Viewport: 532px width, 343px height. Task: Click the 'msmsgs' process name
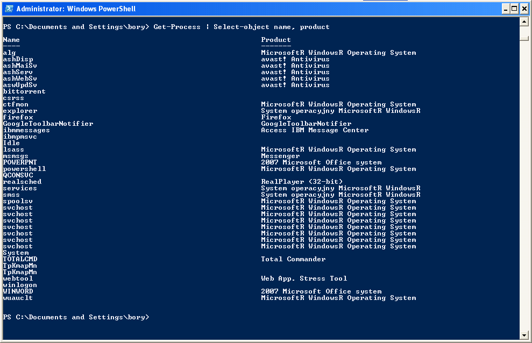pyautogui.click(x=16, y=156)
